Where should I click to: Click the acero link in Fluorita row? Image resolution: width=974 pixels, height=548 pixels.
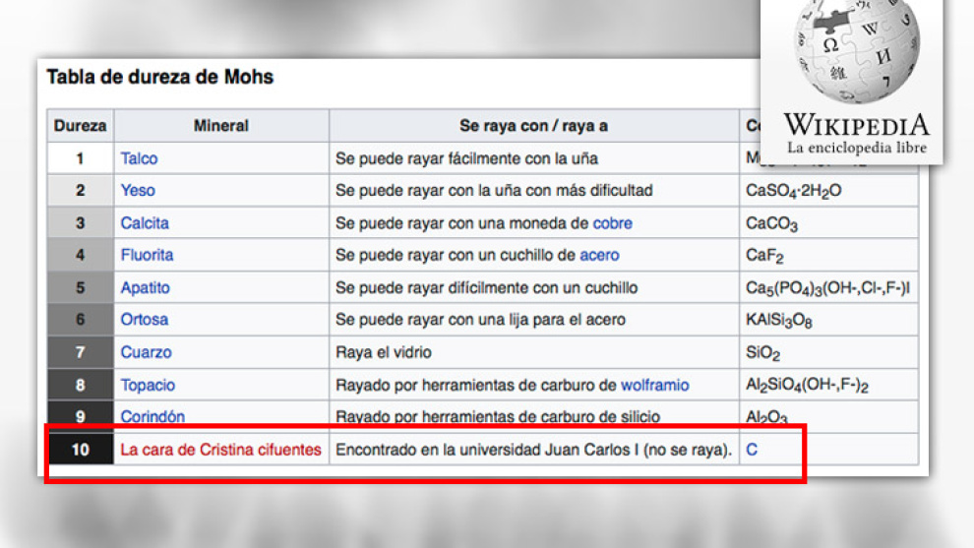599,255
